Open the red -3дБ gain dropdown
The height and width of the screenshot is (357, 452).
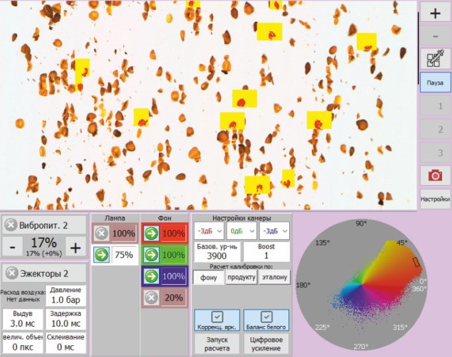point(209,231)
